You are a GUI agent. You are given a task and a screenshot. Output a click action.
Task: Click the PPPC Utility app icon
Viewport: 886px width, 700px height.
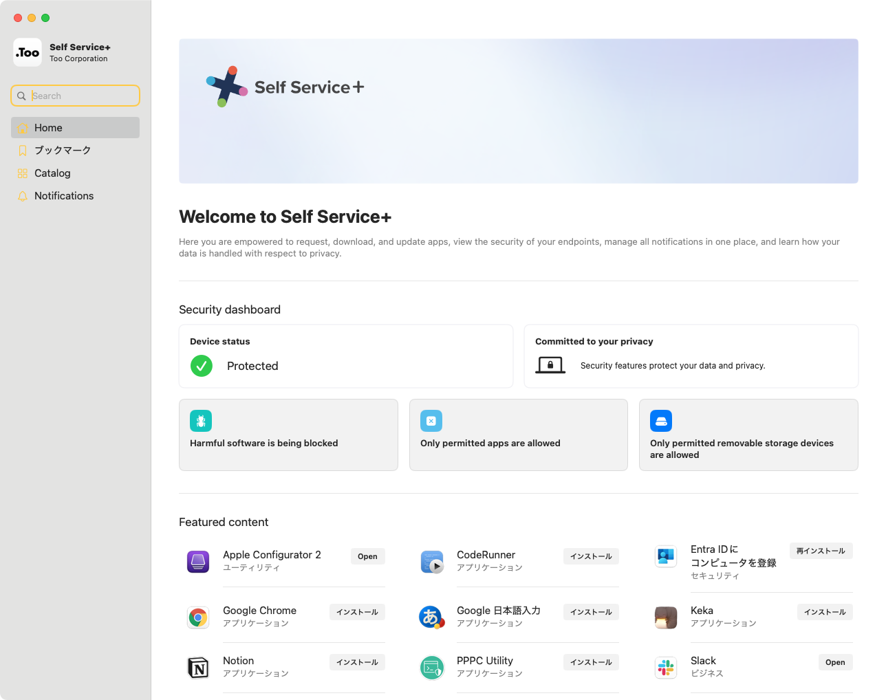pos(432,668)
